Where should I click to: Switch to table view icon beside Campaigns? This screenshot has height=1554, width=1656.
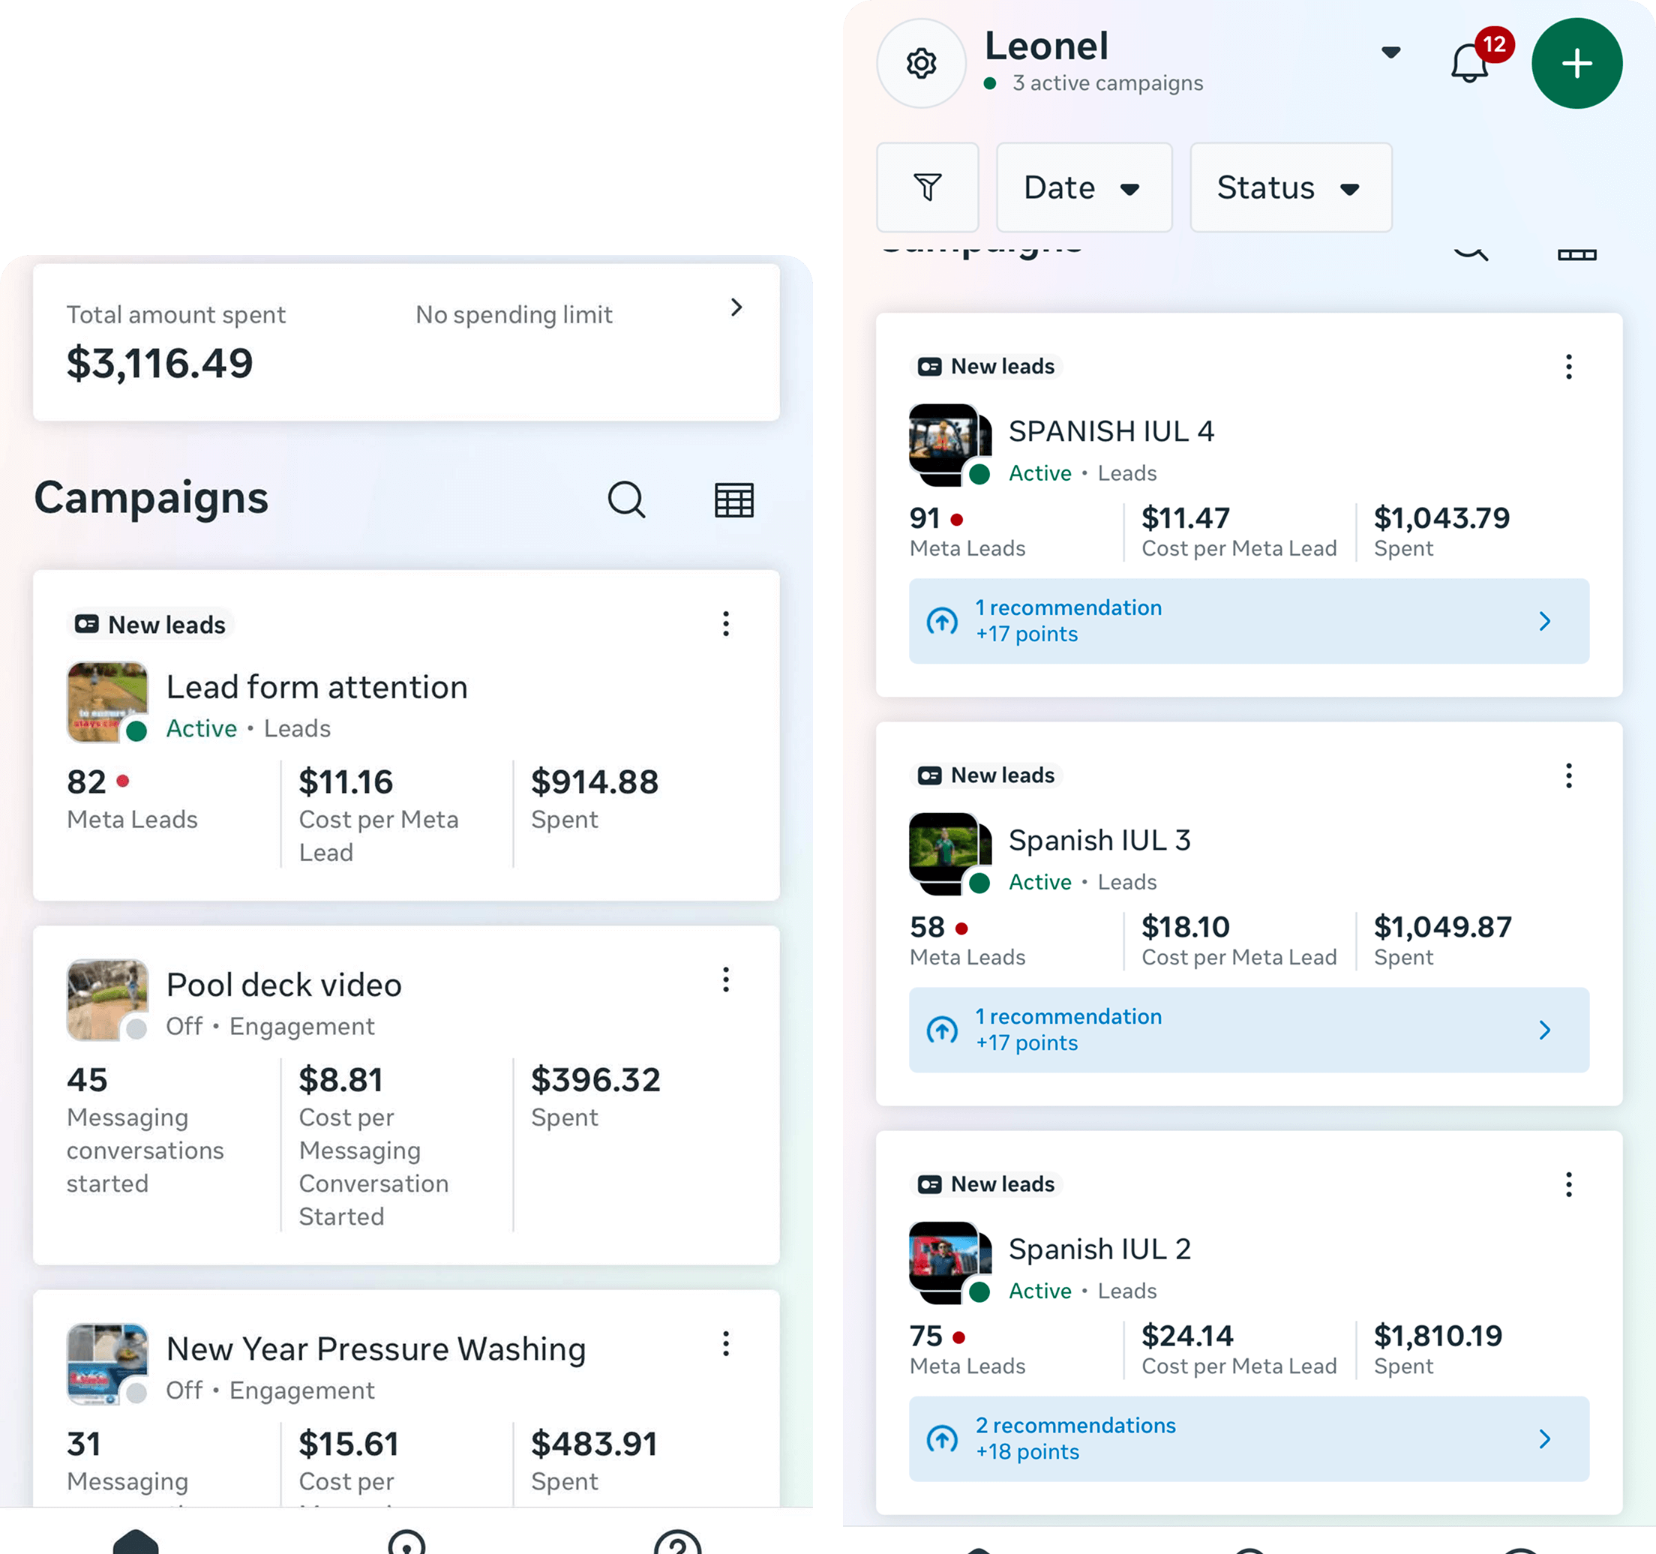click(x=733, y=499)
